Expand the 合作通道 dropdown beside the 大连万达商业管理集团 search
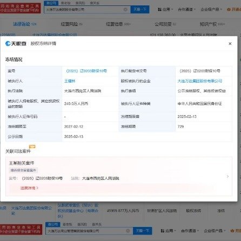Screen dimensions: 241x241 (x=190, y=231)
